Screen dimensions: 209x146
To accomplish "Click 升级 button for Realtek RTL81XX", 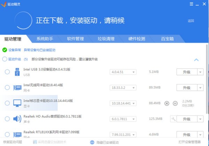I will (x=187, y=135).
